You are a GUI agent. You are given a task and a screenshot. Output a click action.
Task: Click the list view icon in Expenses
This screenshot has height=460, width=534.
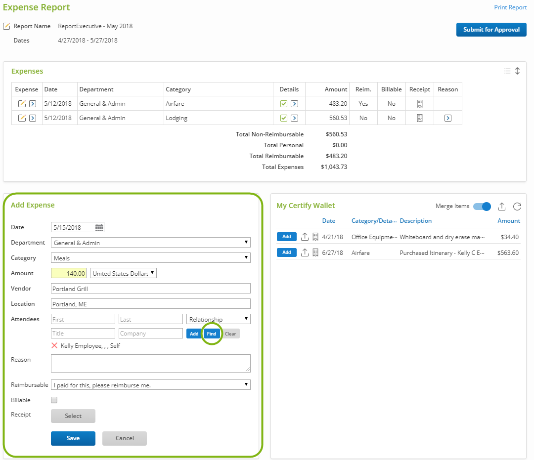click(507, 71)
